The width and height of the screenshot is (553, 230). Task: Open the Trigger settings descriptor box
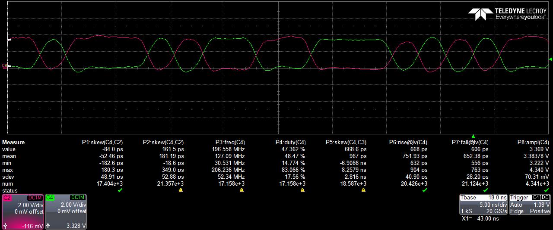coord(530,204)
